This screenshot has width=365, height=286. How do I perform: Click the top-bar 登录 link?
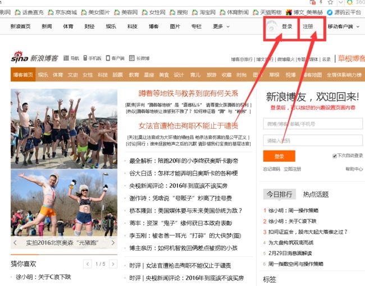coord(287,26)
